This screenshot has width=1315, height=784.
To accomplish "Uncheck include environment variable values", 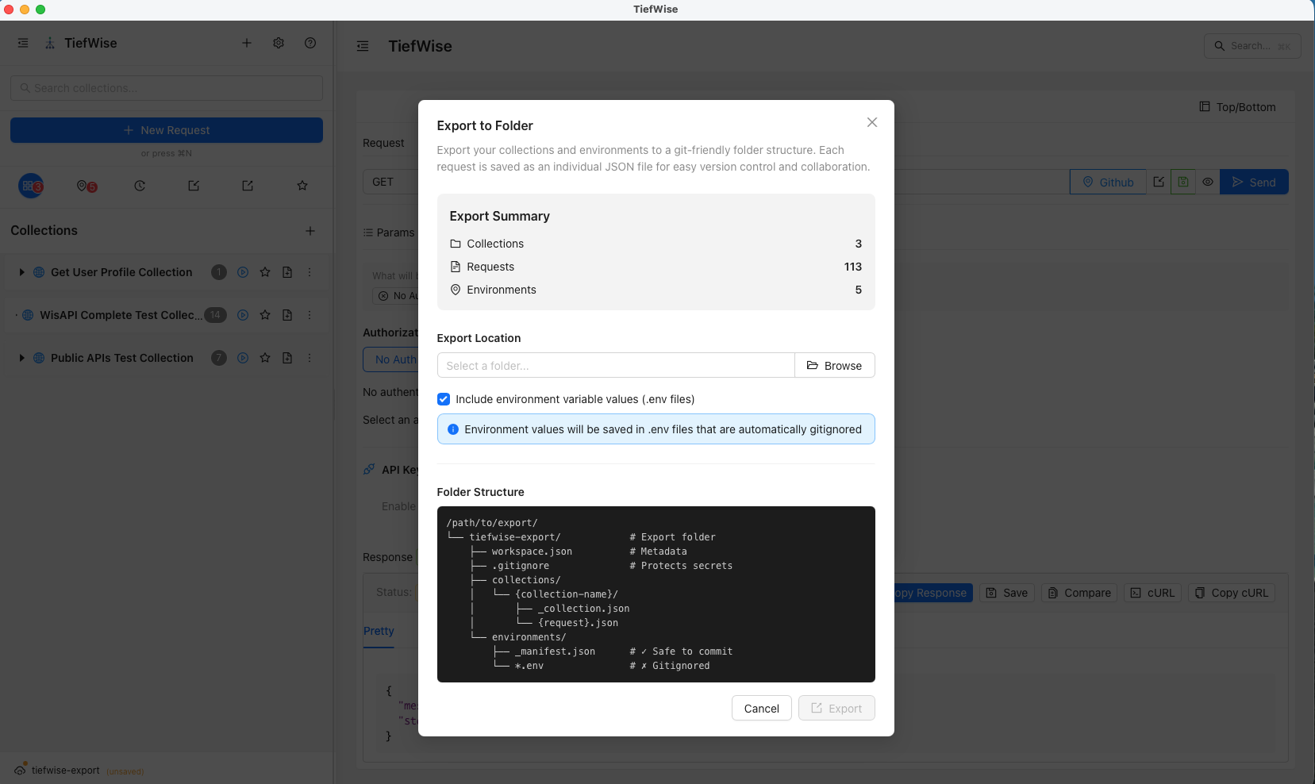I will point(444,399).
